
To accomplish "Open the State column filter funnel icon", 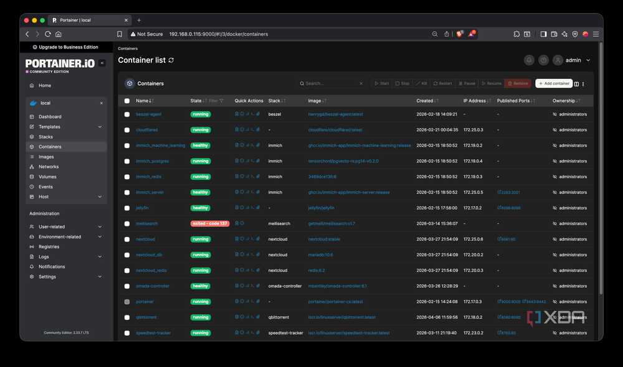I will point(221,101).
